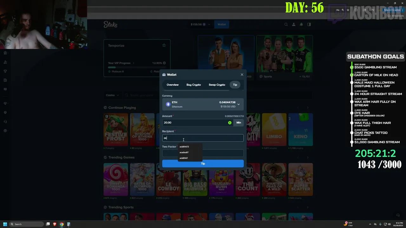Open the Windows Start menu
This screenshot has height=228, width=406.
(5, 224)
